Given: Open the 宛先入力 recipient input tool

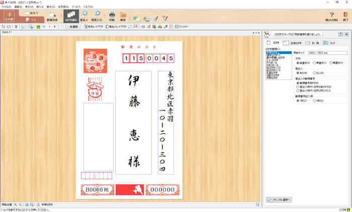Looking at the screenshot, I should (x=97, y=17).
